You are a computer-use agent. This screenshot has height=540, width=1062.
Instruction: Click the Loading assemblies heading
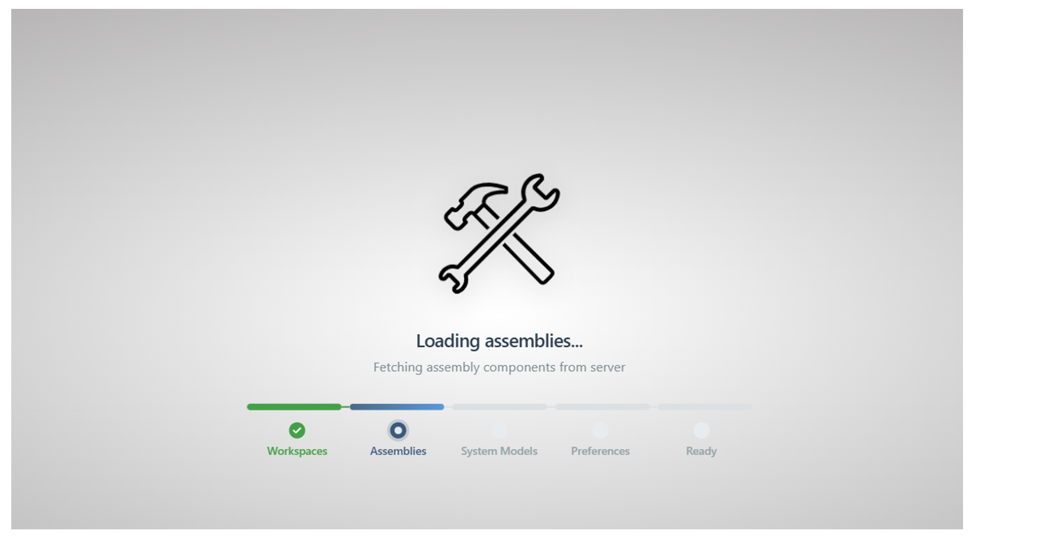(x=499, y=341)
